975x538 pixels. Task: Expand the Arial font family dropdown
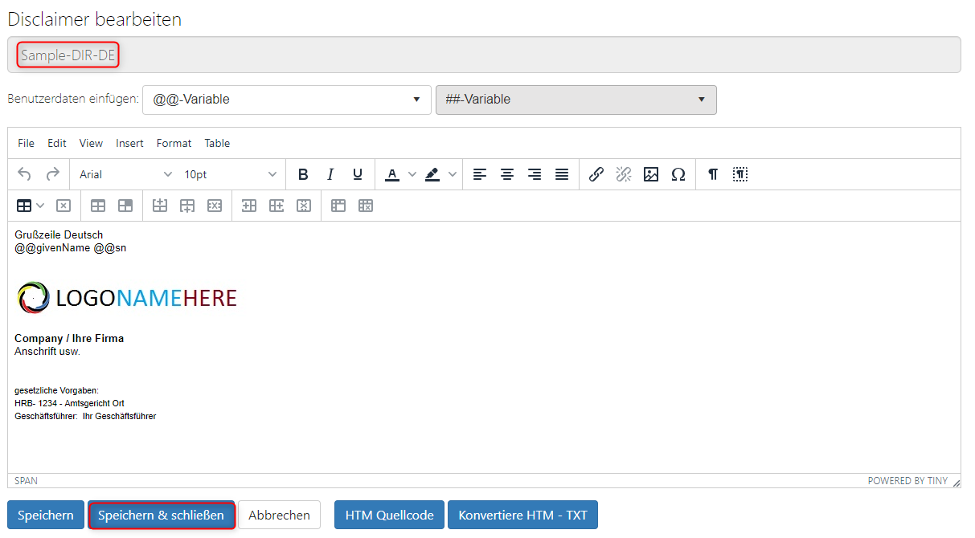(125, 174)
